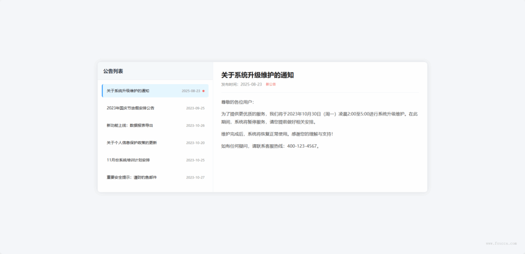
Task: Click the red unread dot indicator
Action: [204, 91]
